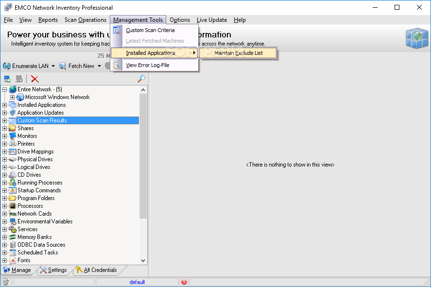
Task: Click the Services gears icon
Action: coord(13,229)
